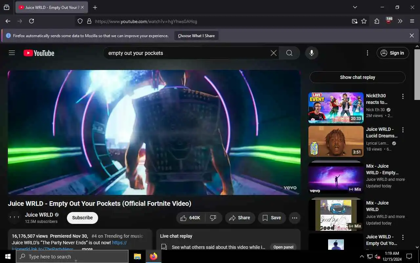Save video to a playlist
The height and width of the screenshot is (263, 420).
point(271,218)
